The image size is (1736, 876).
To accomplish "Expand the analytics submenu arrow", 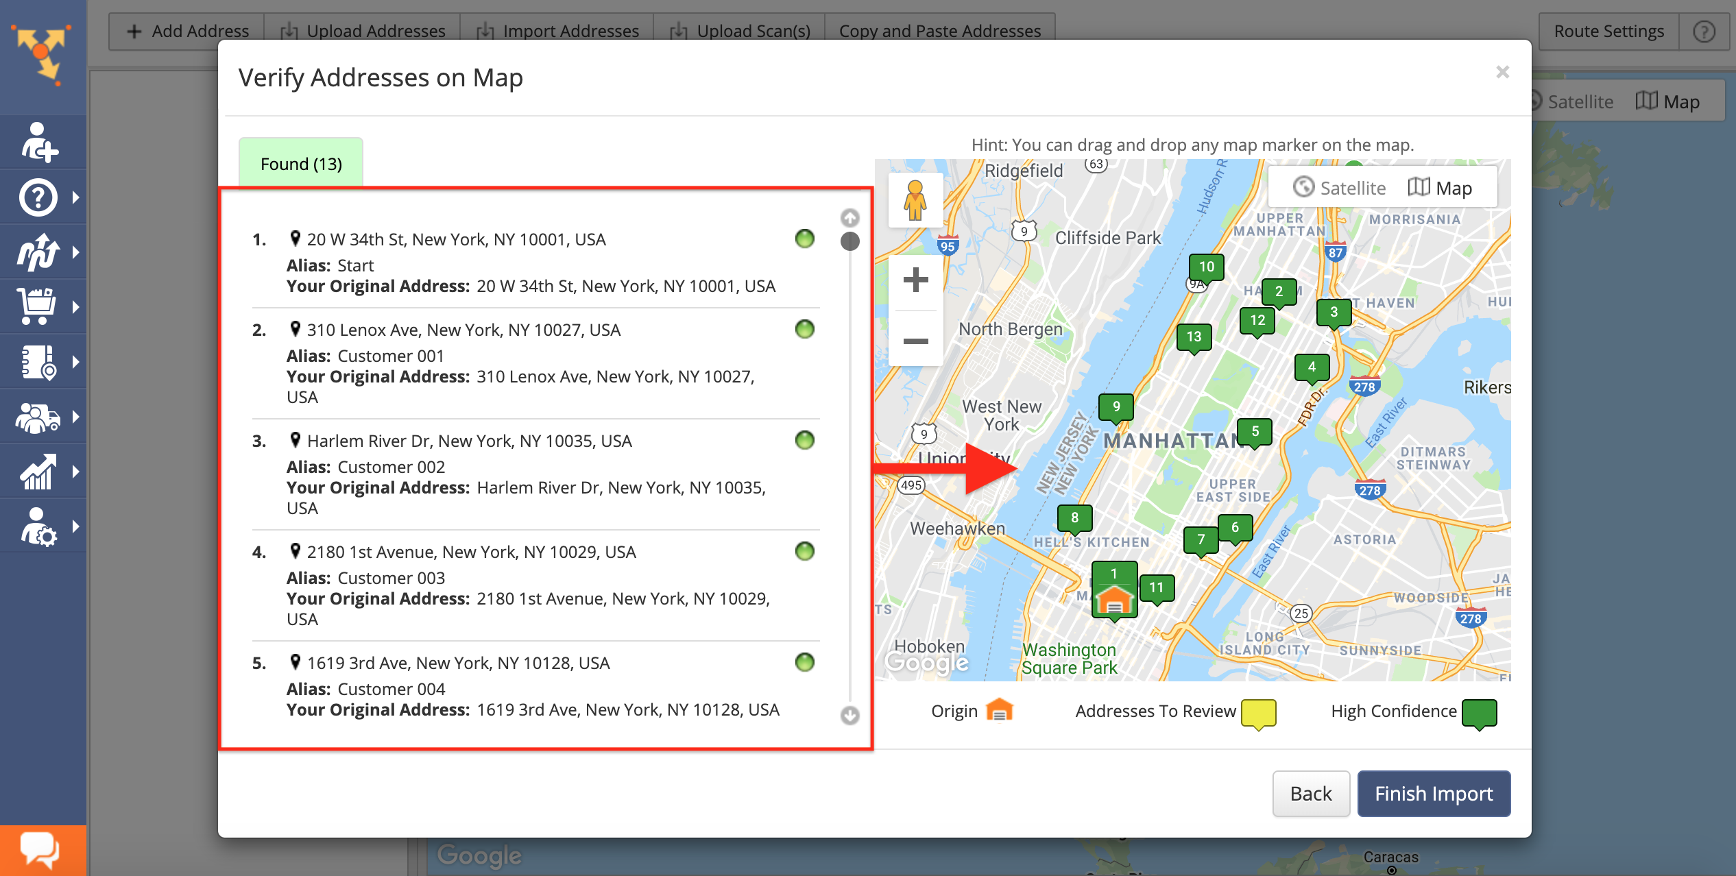I will (76, 472).
